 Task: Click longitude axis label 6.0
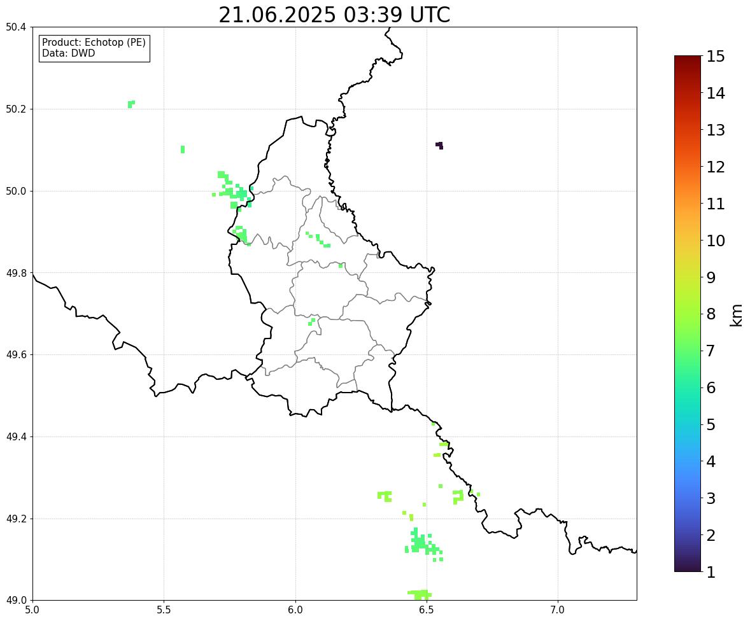295,610
